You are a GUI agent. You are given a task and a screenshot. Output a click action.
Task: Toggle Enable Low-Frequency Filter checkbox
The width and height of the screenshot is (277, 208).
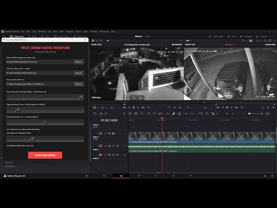tap(8, 133)
